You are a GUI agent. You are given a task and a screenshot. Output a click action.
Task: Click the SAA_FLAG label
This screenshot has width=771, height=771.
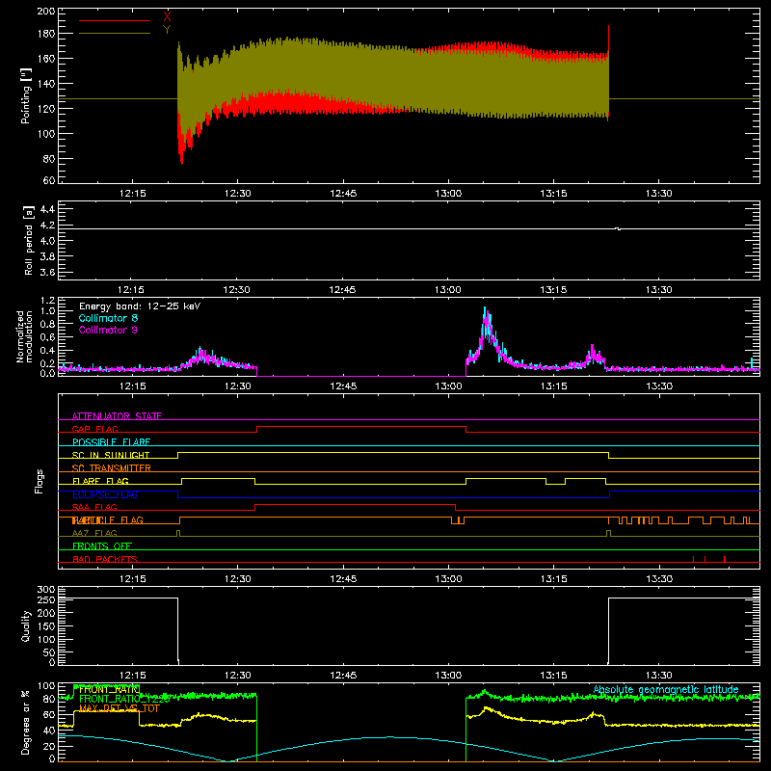click(x=94, y=507)
